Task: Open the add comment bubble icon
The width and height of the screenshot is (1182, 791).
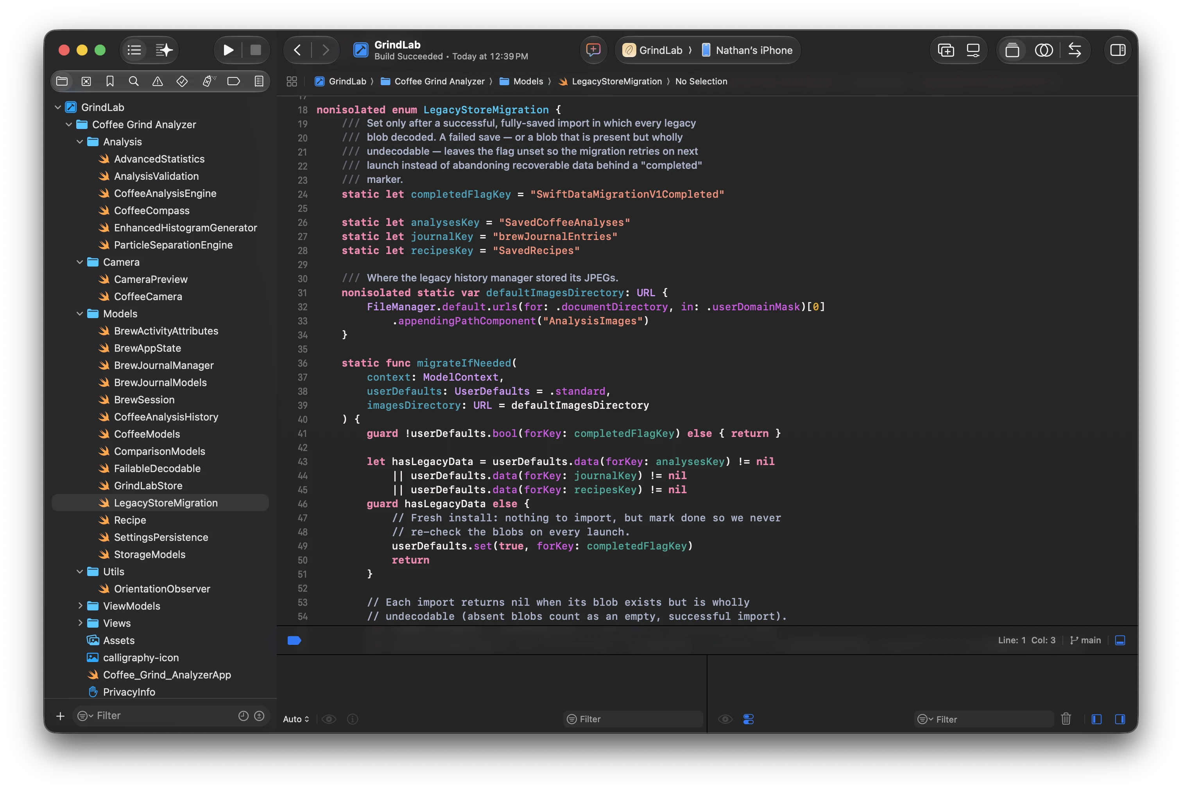Action: (593, 50)
